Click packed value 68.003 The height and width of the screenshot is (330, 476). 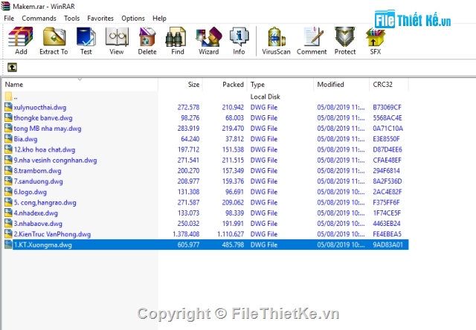pyautogui.click(x=234, y=117)
